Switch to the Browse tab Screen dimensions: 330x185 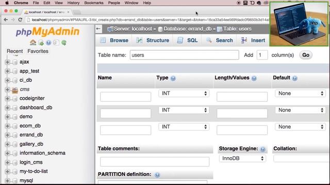[114, 40]
